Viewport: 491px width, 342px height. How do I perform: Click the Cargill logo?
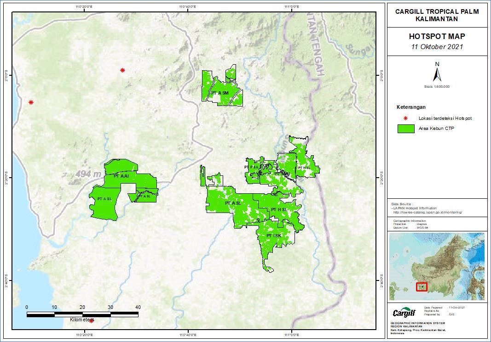click(404, 312)
